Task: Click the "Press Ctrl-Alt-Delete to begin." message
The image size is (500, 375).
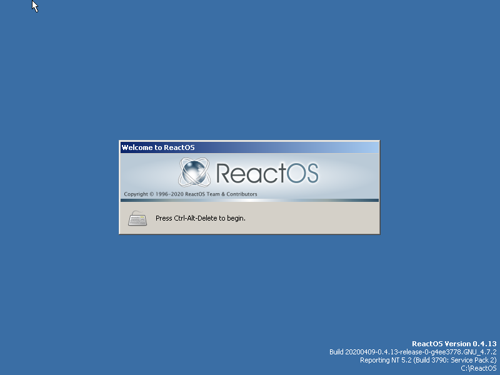Action: pos(201,218)
